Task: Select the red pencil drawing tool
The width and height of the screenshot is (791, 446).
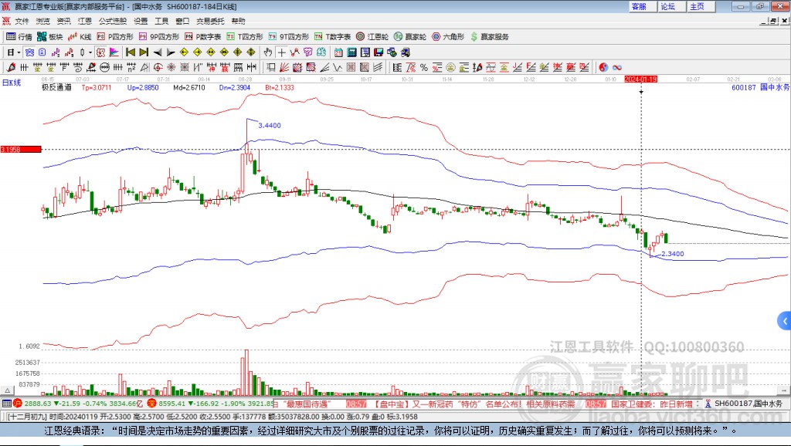Action: 11,68
